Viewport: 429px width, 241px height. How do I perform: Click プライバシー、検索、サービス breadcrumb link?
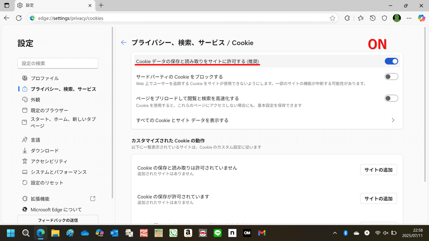[x=178, y=43]
